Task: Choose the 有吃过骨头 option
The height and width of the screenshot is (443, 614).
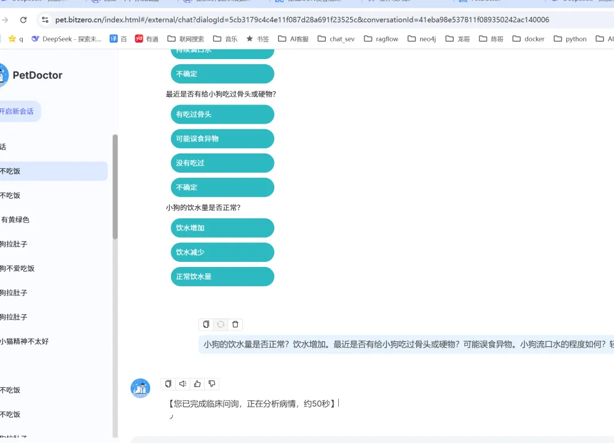Action: pos(222,114)
